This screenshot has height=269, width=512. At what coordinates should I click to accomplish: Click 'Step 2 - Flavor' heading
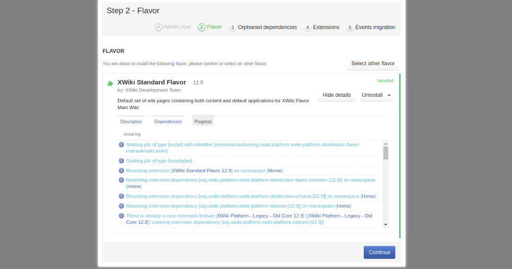pyautogui.click(x=133, y=11)
